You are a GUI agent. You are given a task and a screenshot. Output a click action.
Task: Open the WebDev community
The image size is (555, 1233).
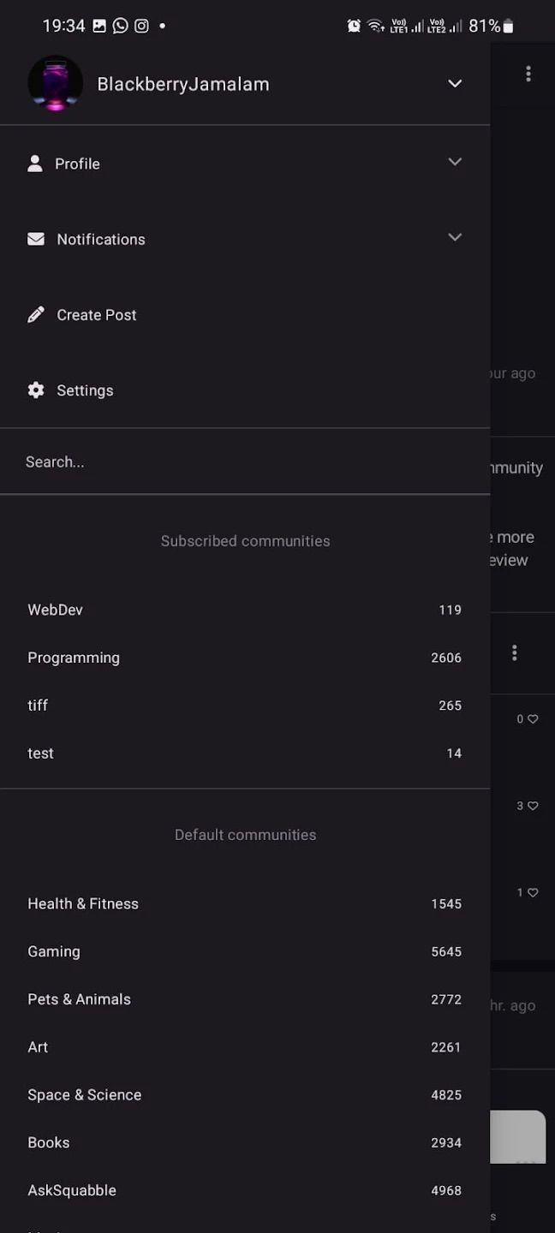tap(55, 609)
